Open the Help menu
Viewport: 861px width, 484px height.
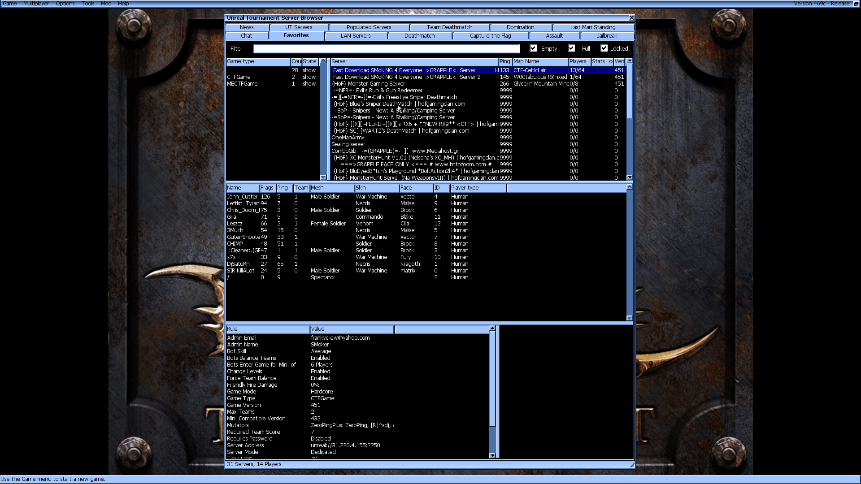pyautogui.click(x=123, y=4)
